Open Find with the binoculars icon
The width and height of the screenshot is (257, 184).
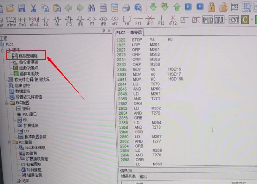pos(92,7)
